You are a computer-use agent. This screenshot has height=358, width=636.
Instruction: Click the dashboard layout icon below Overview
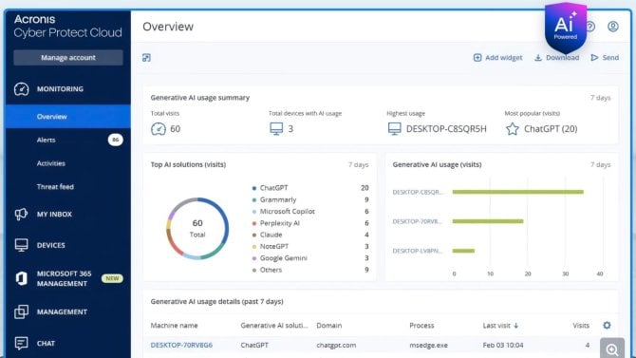tap(146, 58)
